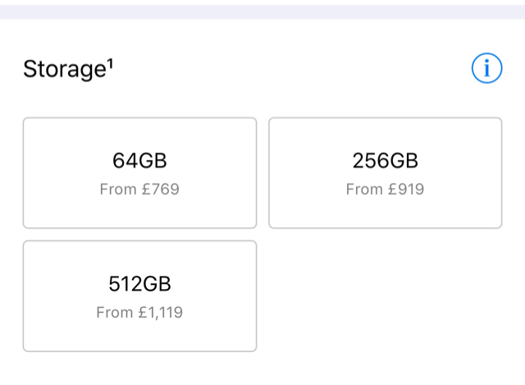The image size is (525, 385).
Task: Choose the 256GB storage option
Action: point(385,172)
